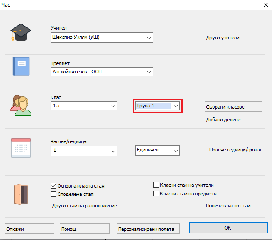The height and width of the screenshot is (240, 272).
Task: Click the blue book subject icon
Action: point(20,67)
